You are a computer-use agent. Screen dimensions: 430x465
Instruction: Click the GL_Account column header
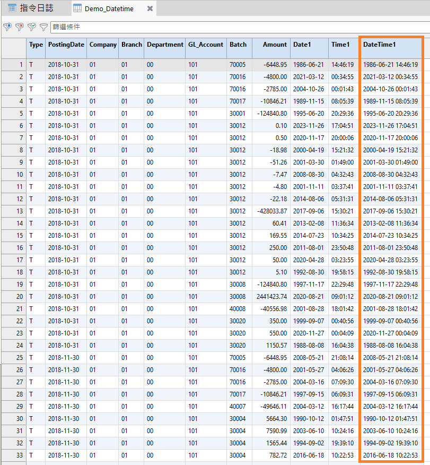click(x=205, y=45)
